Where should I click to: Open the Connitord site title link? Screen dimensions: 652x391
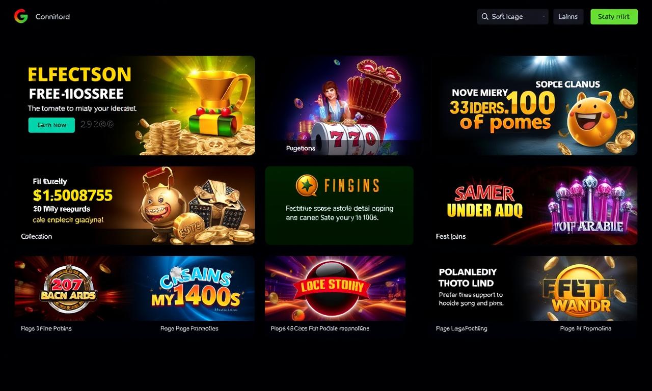tap(52, 17)
